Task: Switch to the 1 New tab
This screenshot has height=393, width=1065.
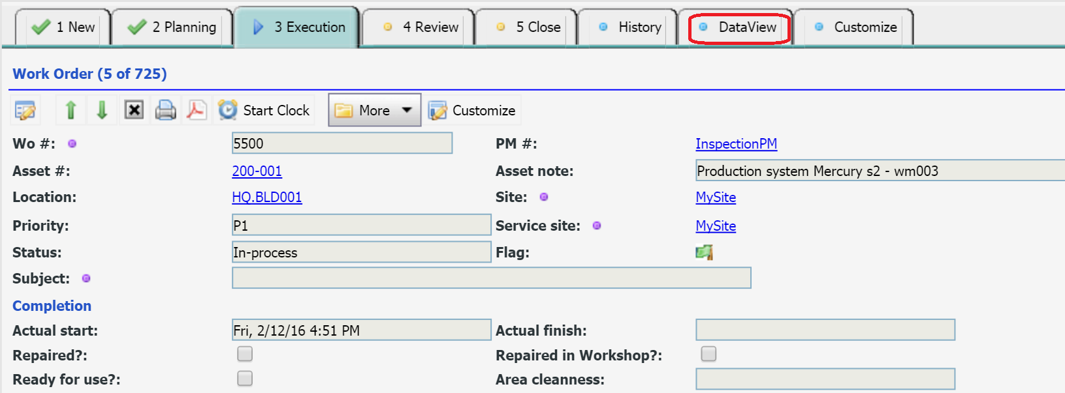Action: pyautogui.click(x=63, y=27)
